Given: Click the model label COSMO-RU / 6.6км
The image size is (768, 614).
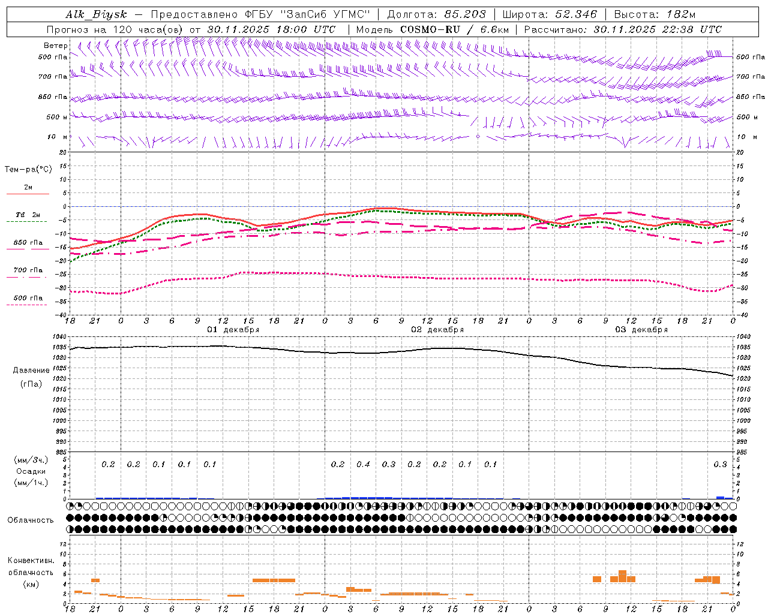Looking at the screenshot, I should click(x=455, y=29).
